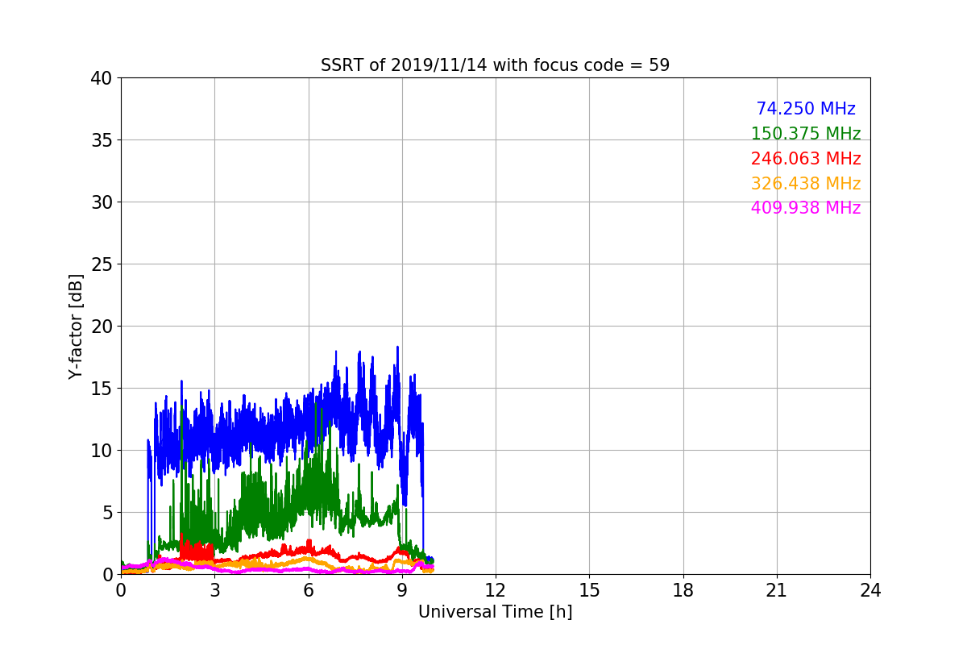Click the x-axis tick label 18

[683, 590]
